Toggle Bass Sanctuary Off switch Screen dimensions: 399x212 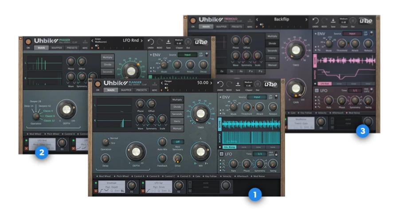[178, 142]
